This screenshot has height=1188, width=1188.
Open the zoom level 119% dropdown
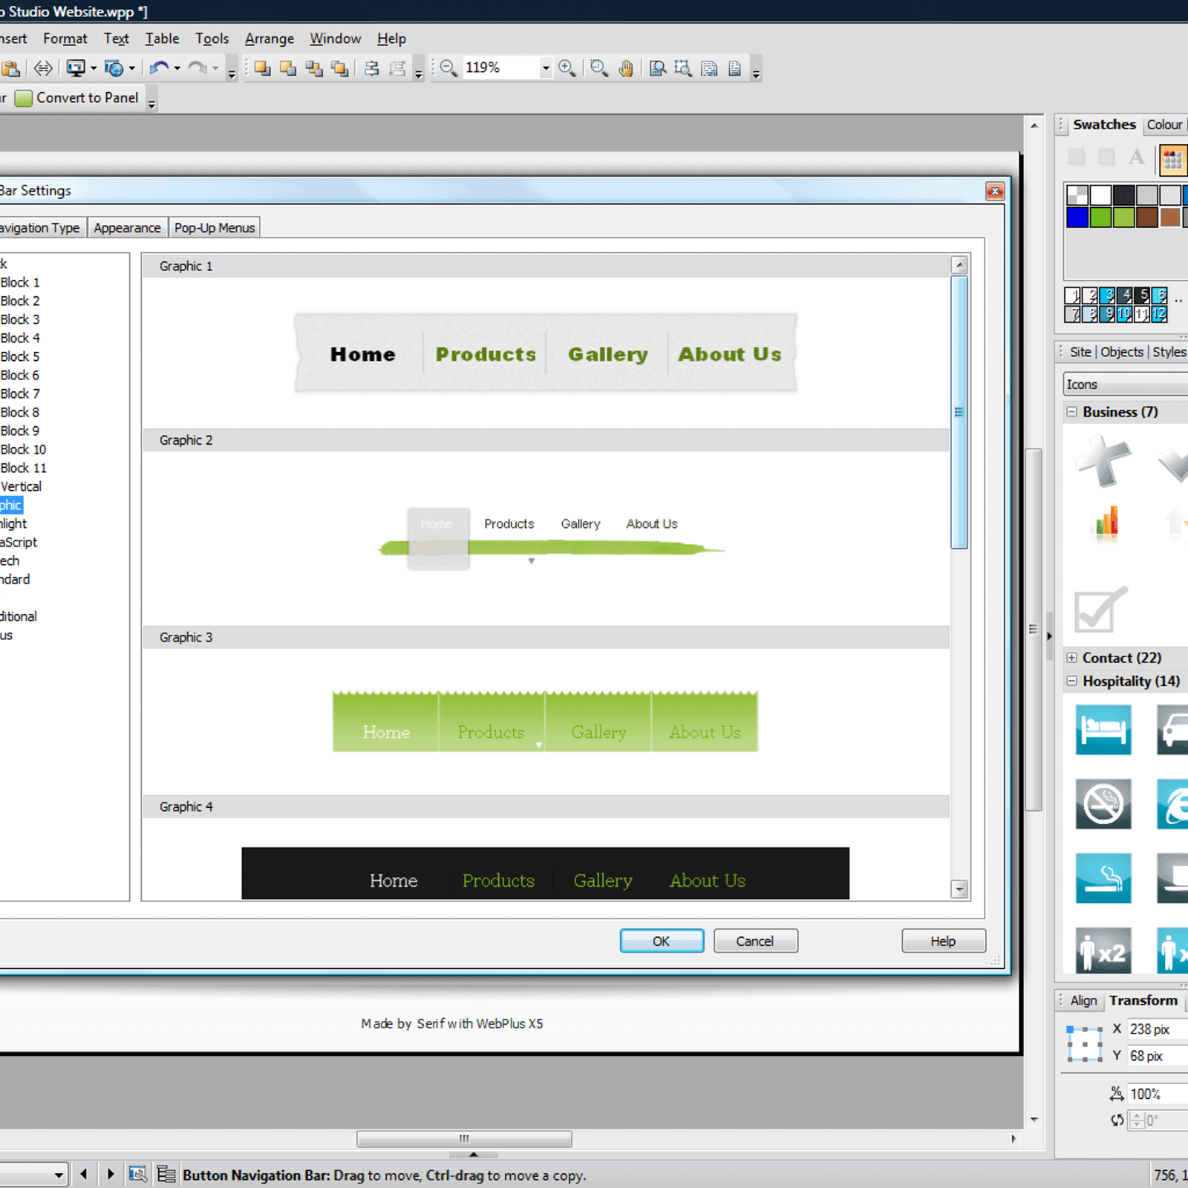click(x=546, y=68)
